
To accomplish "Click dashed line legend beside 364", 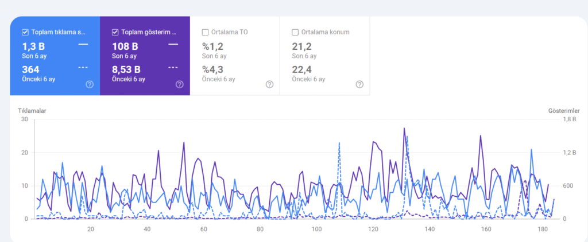I will [x=83, y=68].
